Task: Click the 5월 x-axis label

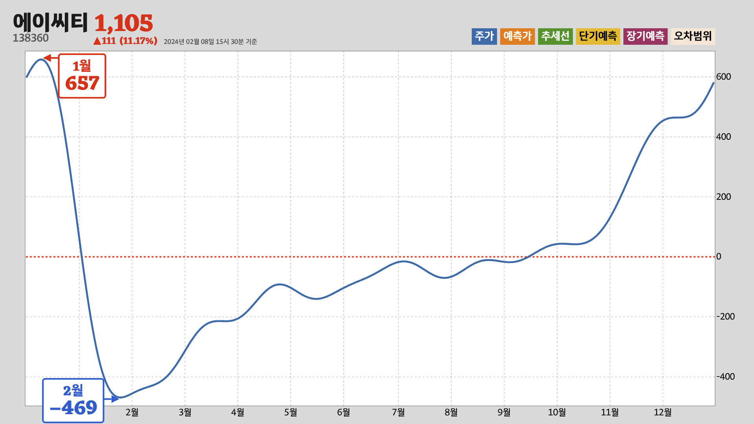Action: click(291, 412)
